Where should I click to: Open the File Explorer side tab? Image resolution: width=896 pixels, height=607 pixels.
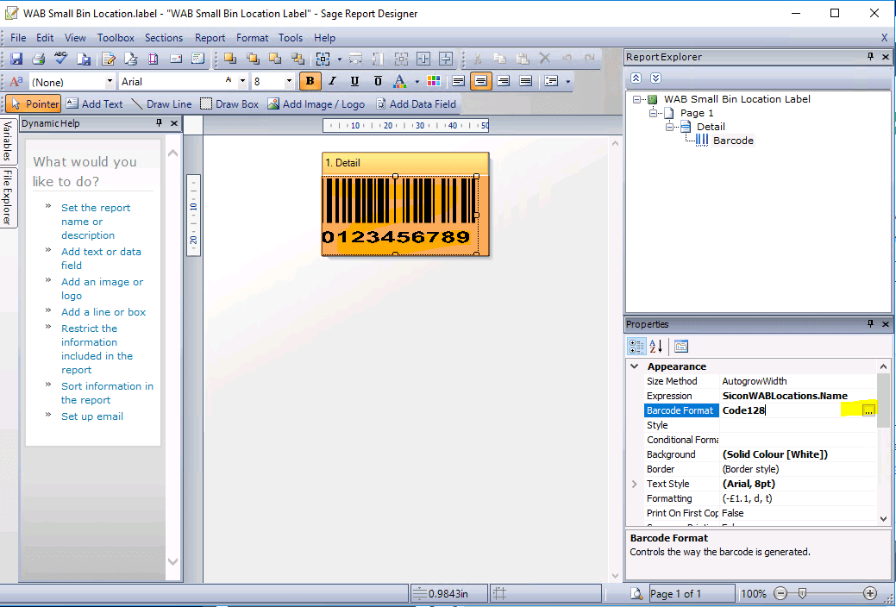8,197
